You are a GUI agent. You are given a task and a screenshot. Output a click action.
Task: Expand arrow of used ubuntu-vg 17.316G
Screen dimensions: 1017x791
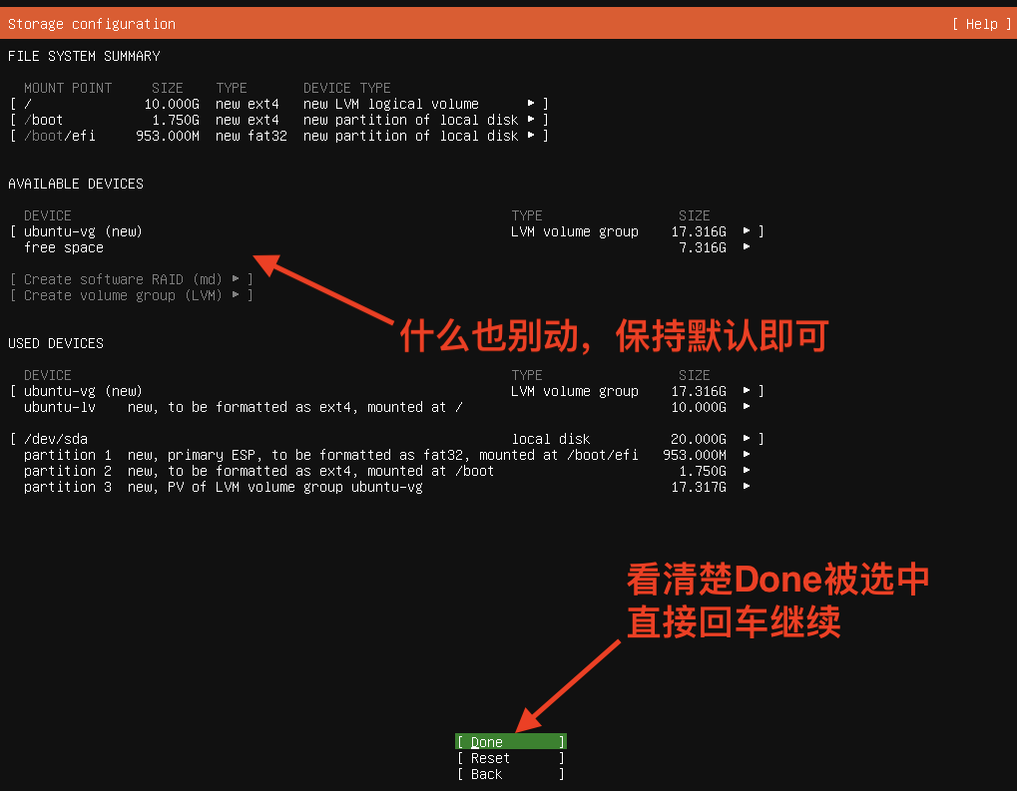[747, 390]
